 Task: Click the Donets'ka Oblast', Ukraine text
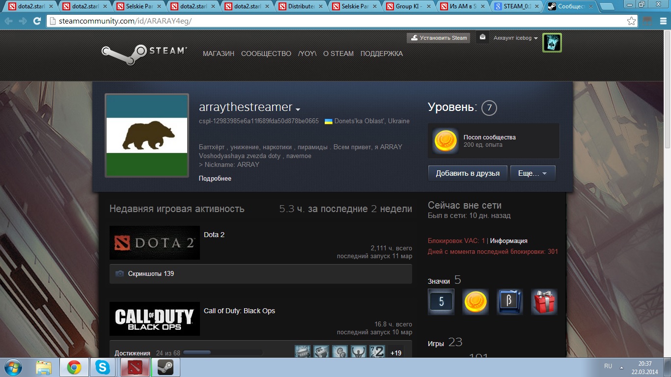372,121
